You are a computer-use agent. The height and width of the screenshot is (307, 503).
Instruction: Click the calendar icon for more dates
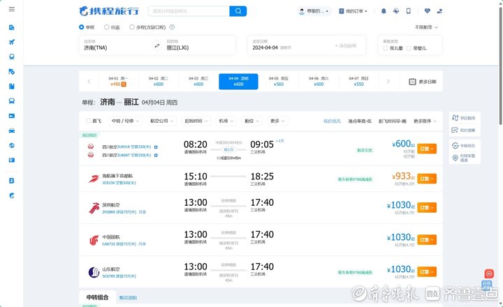tap(412, 82)
